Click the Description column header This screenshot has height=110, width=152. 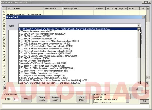tap(78, 8)
